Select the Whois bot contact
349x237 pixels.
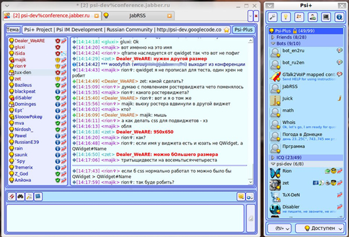[306, 124]
